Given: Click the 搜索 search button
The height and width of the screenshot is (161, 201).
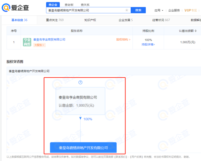Looking at the screenshot, I should click(x=138, y=10).
